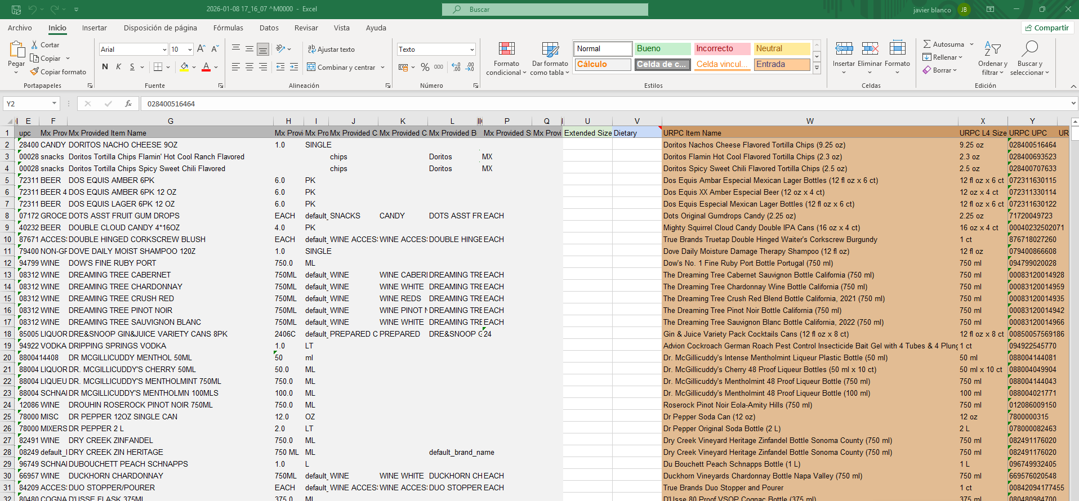Image resolution: width=1079 pixels, height=501 pixels.
Task: Click the Undo arrow icon
Action: pyautogui.click(x=33, y=9)
